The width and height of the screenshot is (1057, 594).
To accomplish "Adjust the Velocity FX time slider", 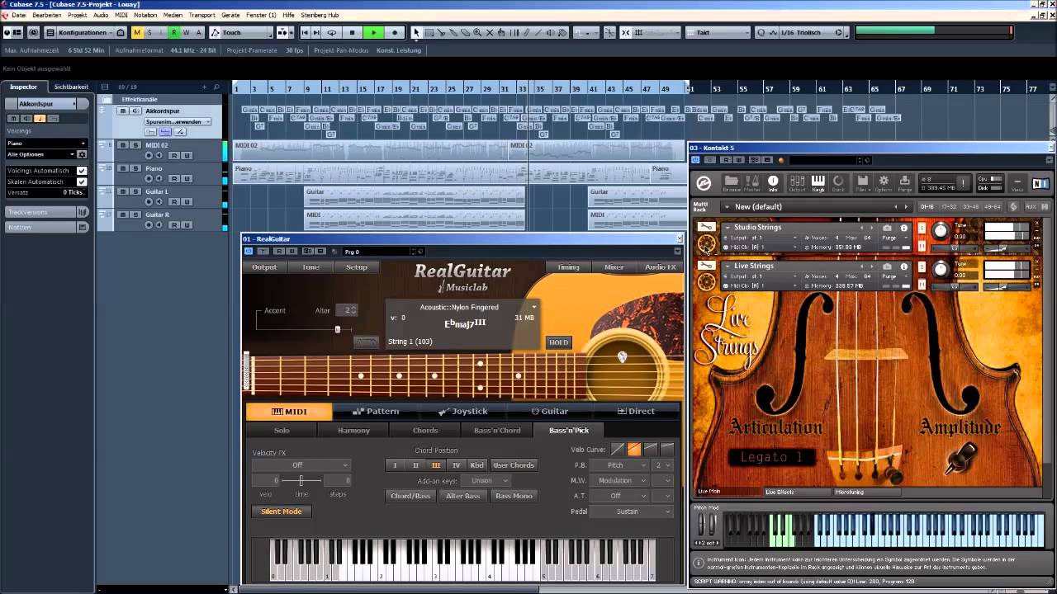I will (x=301, y=480).
